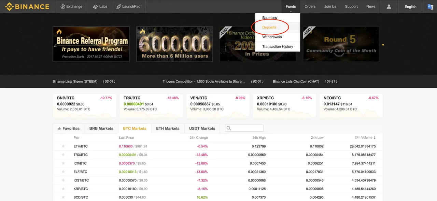Screen dimensions: 437x201
Task: Switch to ETH Markets tab
Action: (x=168, y=129)
